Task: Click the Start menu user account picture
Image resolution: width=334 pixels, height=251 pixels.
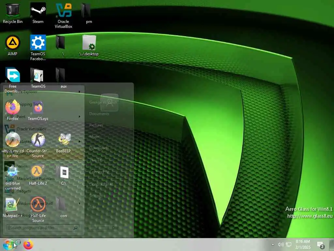Action: point(109,102)
